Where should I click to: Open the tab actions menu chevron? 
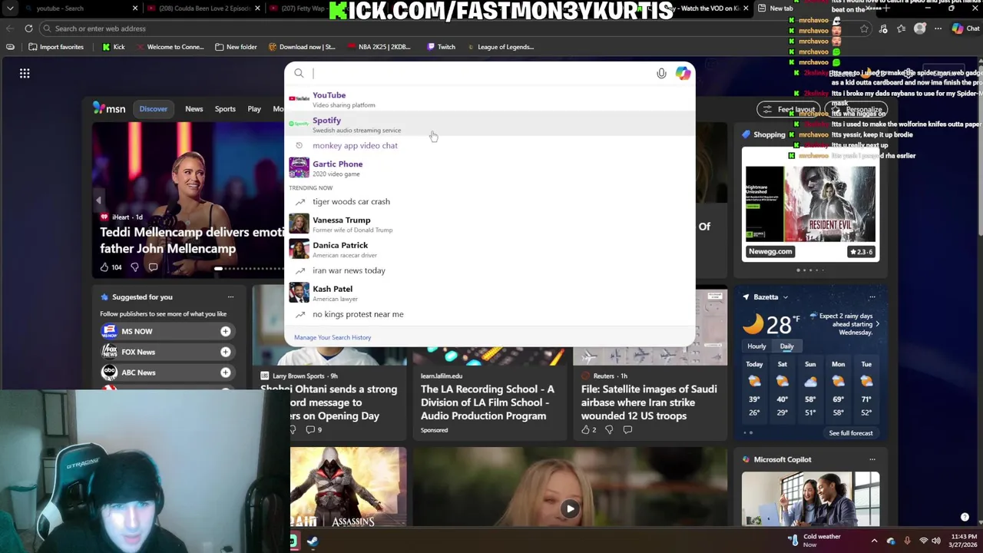click(x=10, y=8)
